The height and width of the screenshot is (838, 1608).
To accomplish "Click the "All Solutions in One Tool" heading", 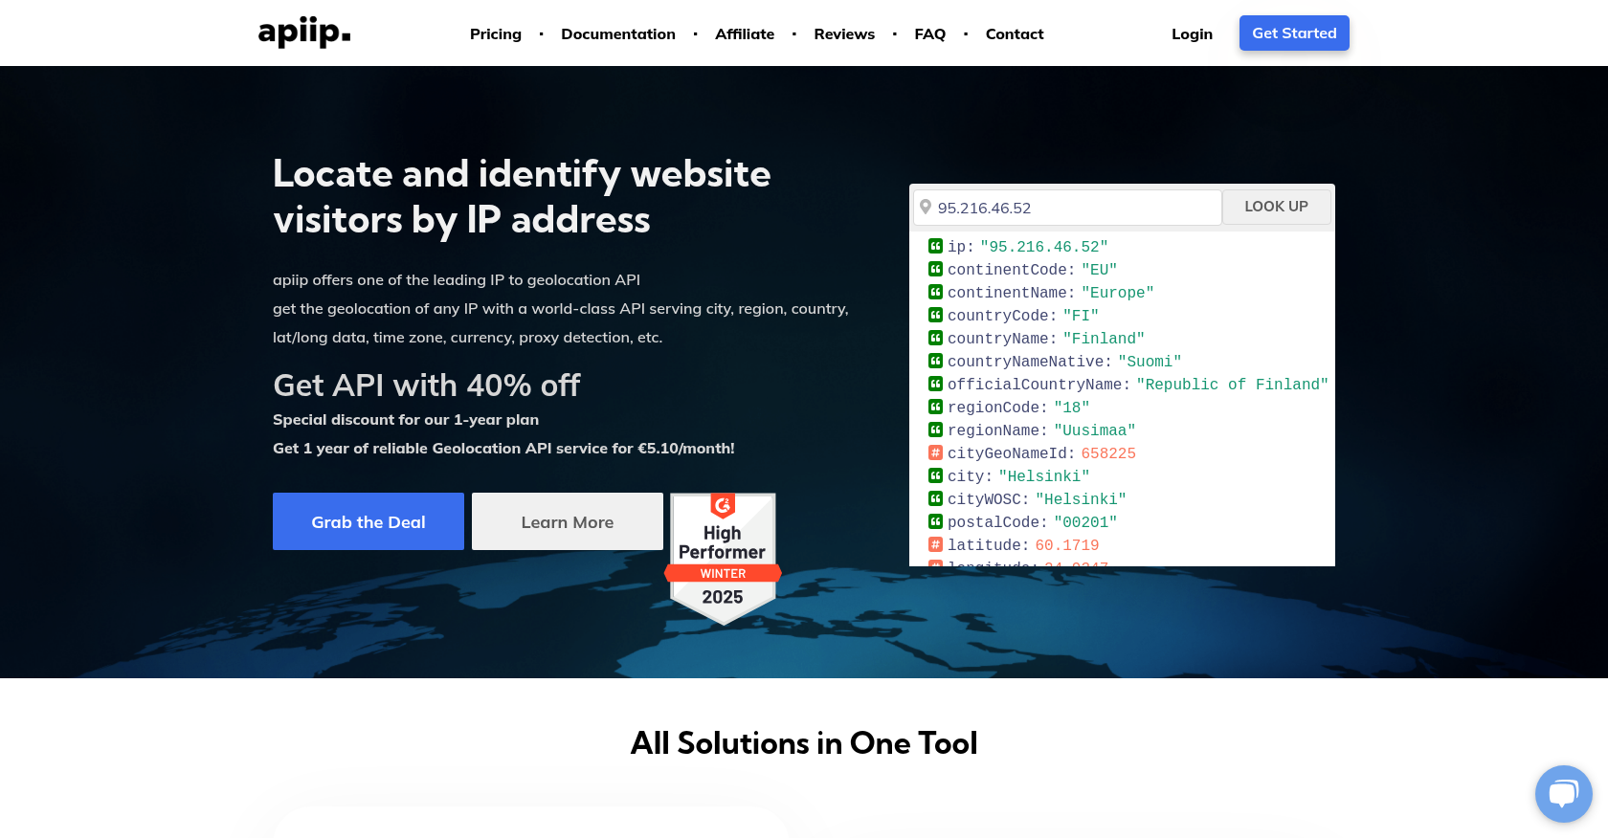I will pos(804,743).
